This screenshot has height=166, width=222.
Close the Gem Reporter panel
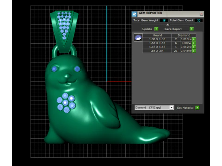[x=201, y=14]
